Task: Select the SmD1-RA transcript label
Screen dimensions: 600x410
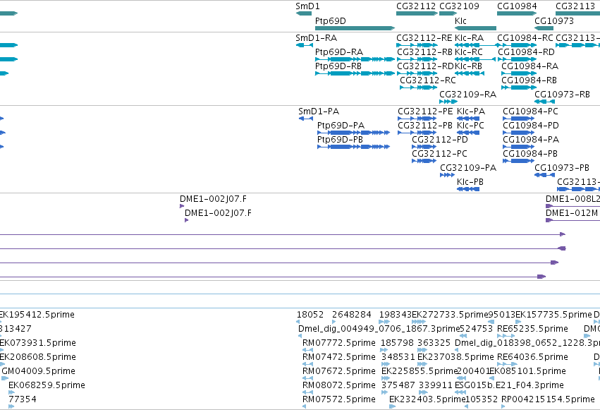Action: point(316,38)
